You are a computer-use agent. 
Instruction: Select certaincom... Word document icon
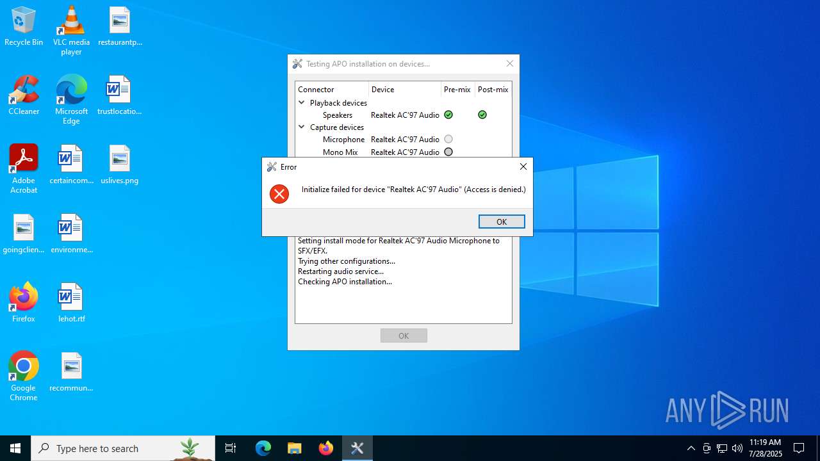71,165
